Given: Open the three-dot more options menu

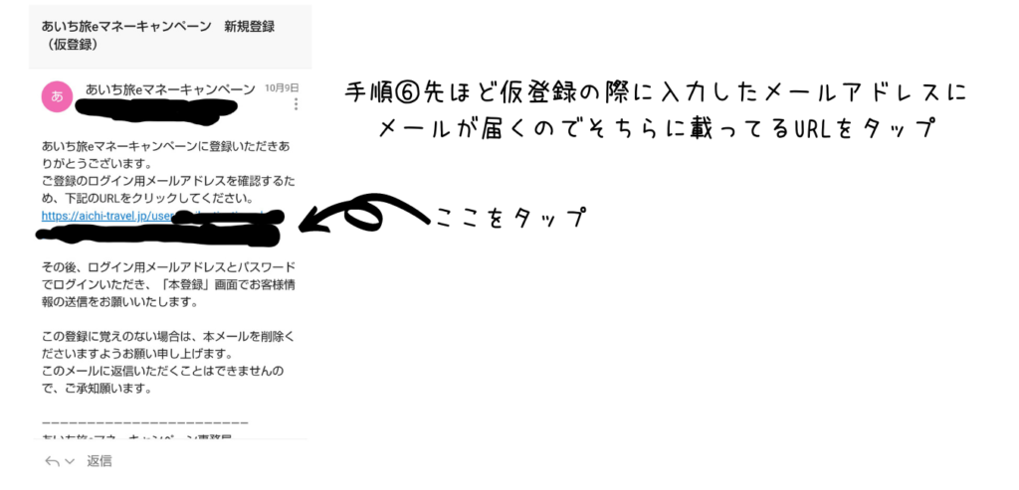Looking at the screenshot, I should click(x=297, y=103).
